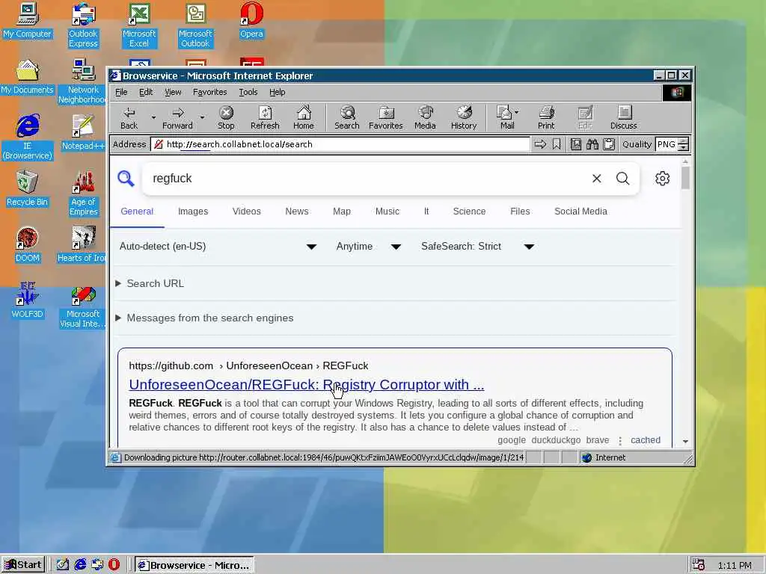The width and height of the screenshot is (766, 574).
Task: Open Back button history dropdown arrow
Action: click(153, 117)
